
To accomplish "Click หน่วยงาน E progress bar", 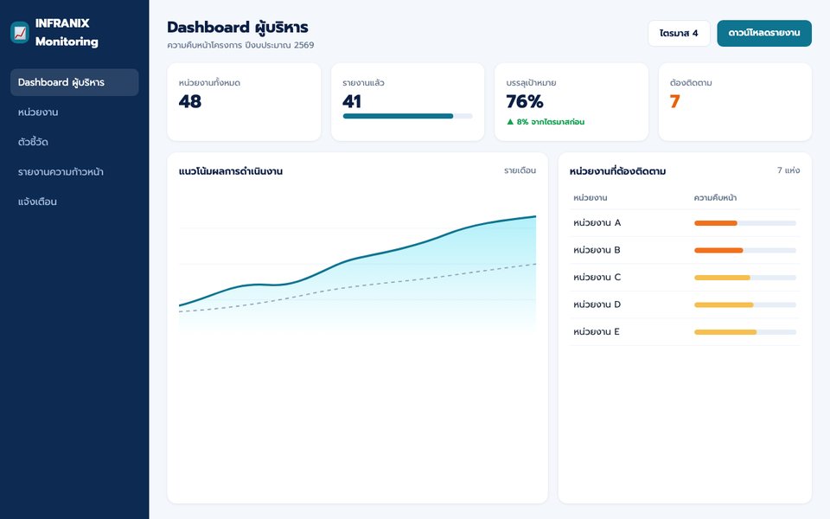I will coord(744,332).
